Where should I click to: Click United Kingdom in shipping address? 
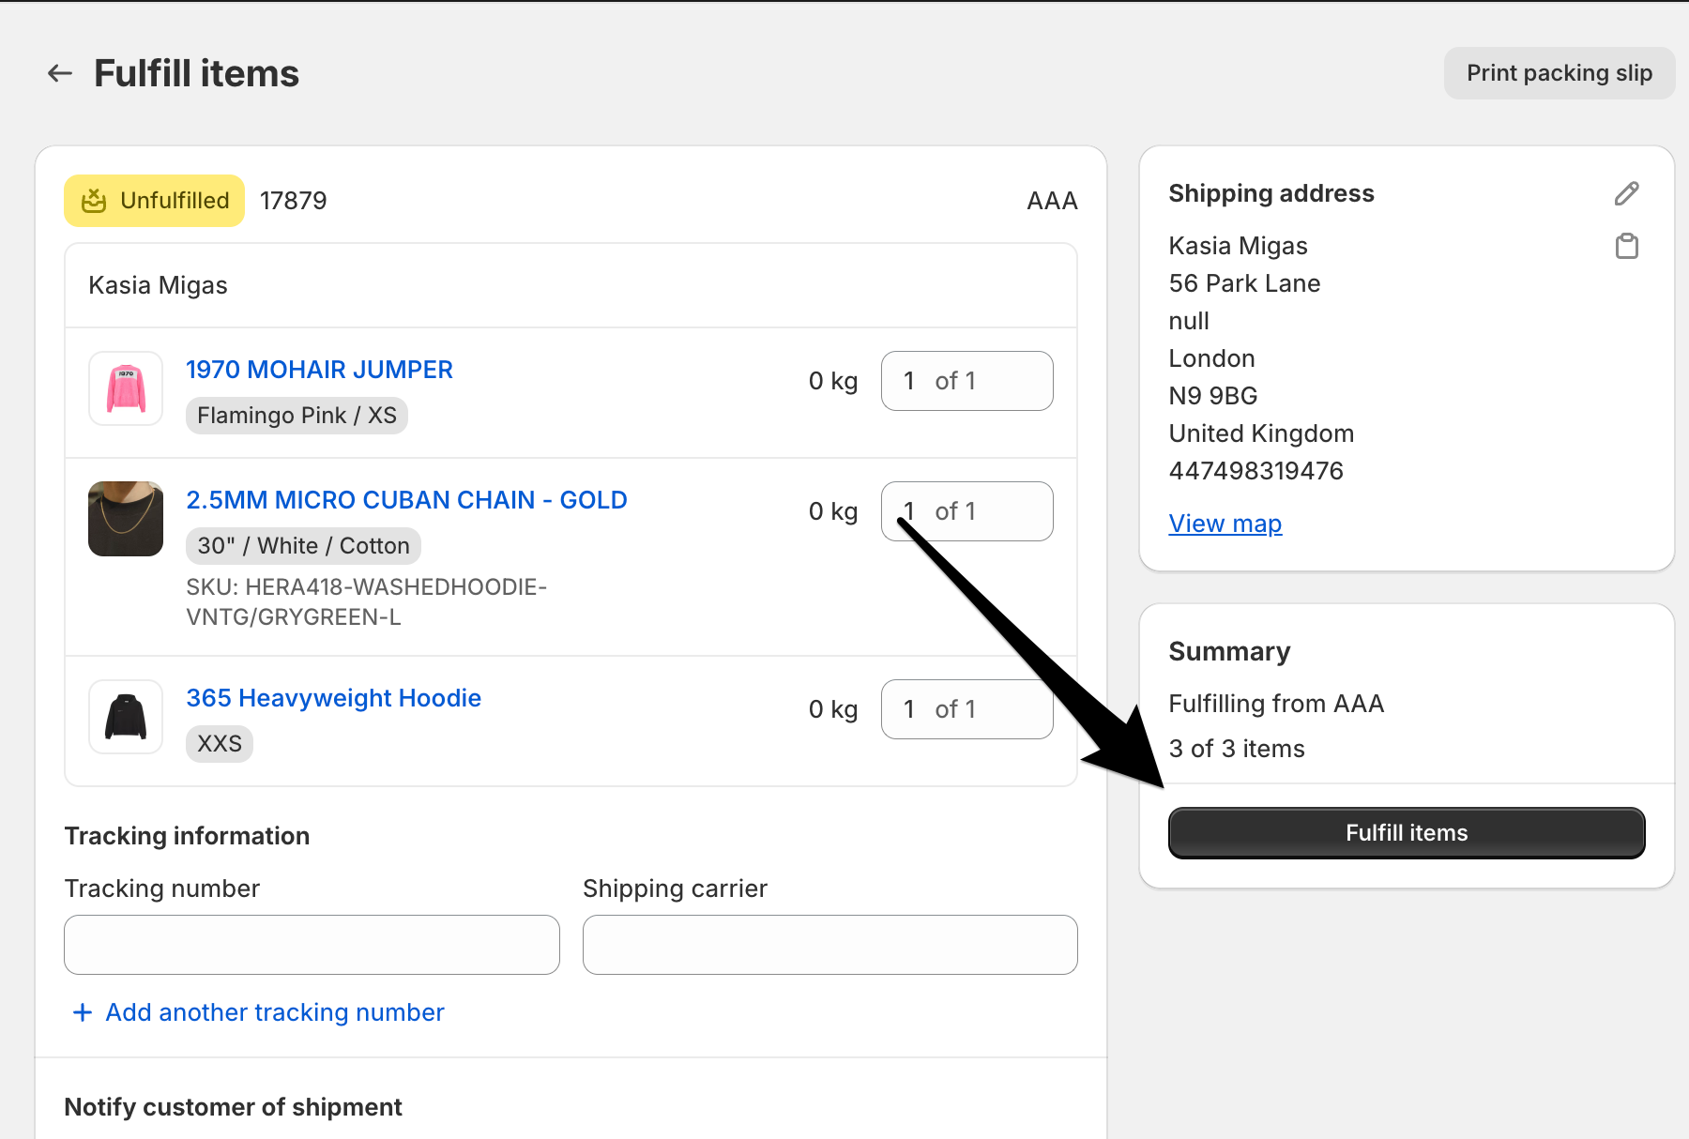click(1261, 433)
